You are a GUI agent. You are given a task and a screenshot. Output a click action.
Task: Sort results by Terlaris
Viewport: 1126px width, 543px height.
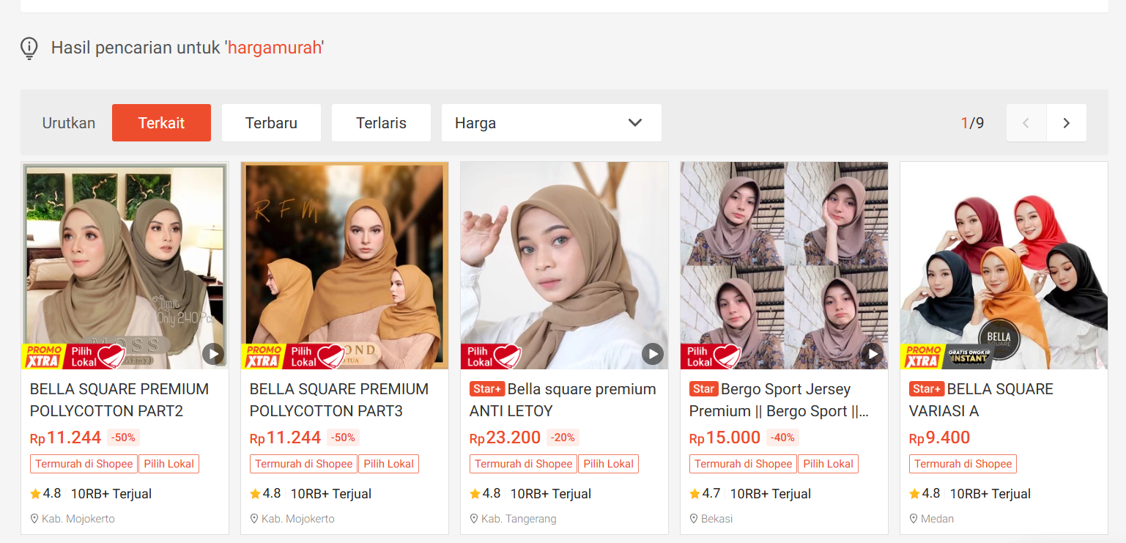click(381, 122)
